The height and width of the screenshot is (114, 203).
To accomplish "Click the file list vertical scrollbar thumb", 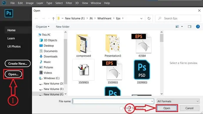I will (162, 38).
